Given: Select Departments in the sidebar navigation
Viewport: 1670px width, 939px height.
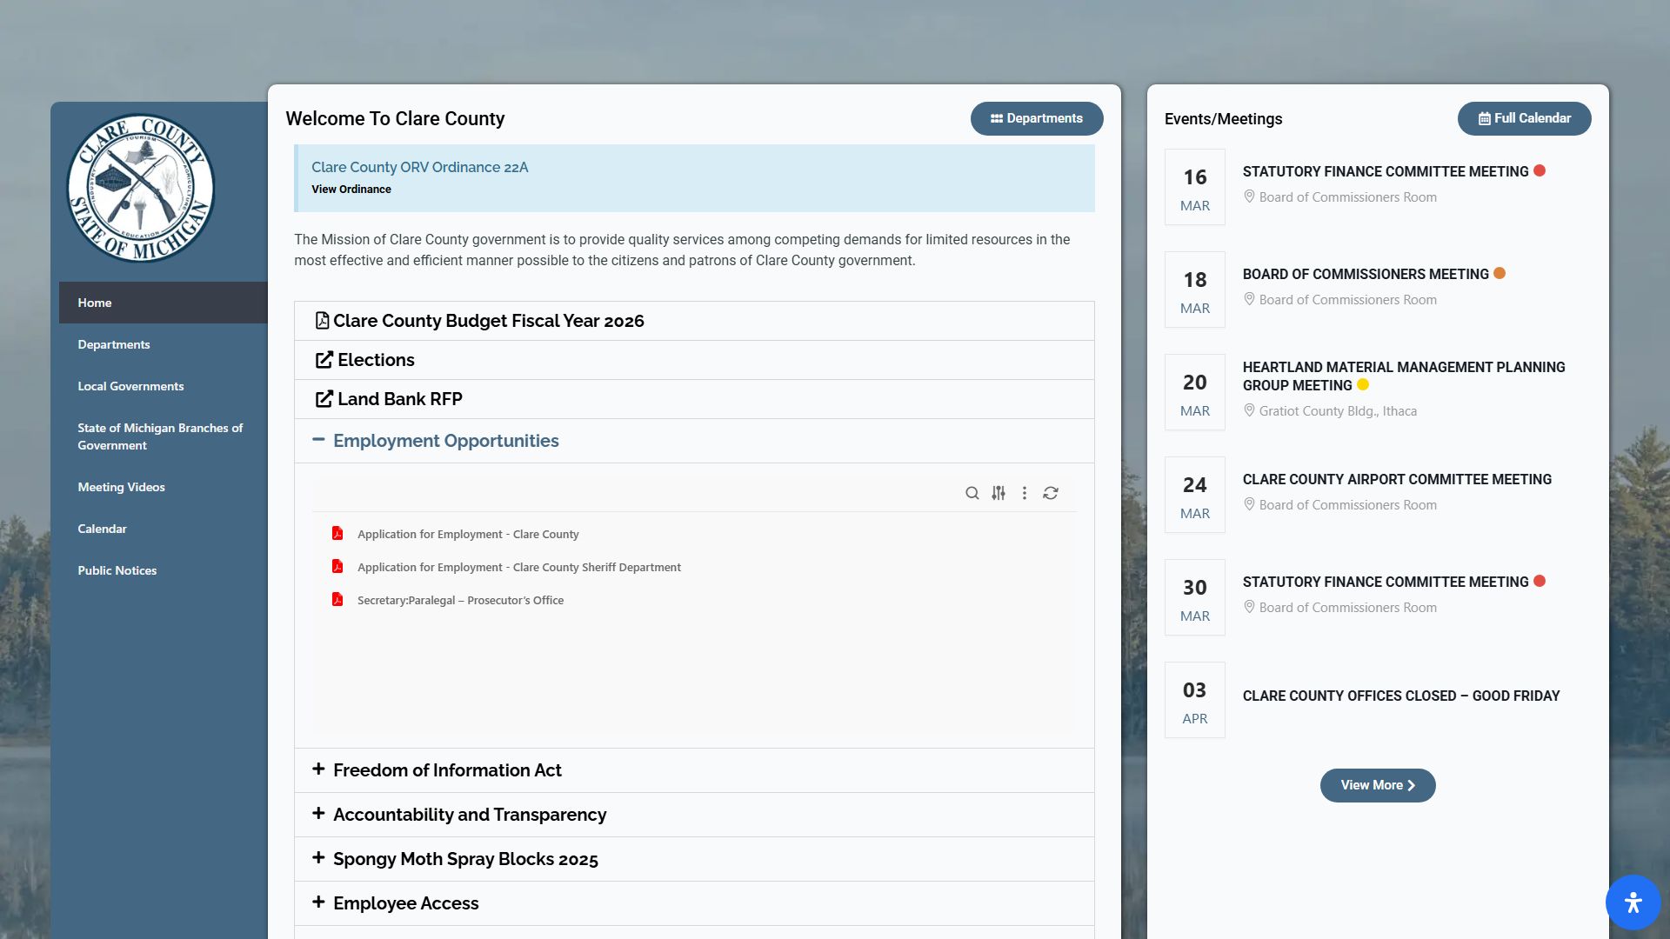Looking at the screenshot, I should coord(114,344).
